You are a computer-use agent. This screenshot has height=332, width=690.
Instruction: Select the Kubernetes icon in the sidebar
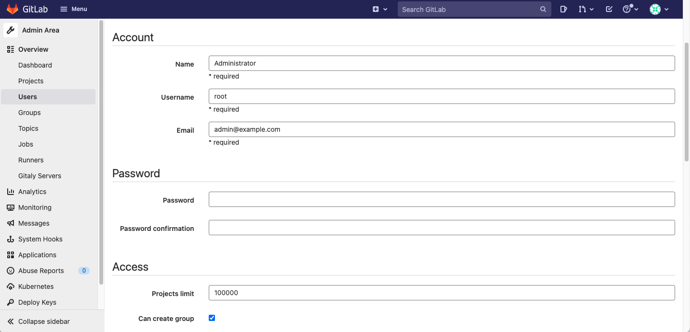[x=11, y=286]
